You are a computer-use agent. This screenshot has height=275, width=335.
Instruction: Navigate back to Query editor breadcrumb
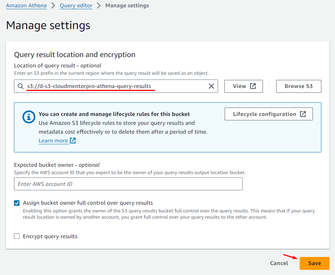tap(76, 6)
